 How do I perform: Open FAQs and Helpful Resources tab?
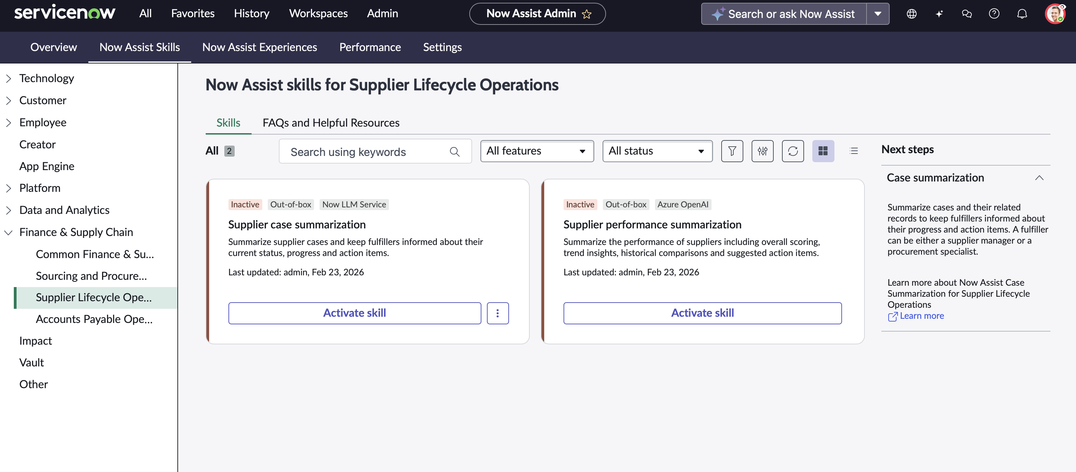click(331, 123)
